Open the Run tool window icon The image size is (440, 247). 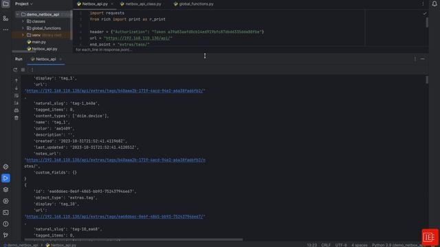[x=5, y=178]
